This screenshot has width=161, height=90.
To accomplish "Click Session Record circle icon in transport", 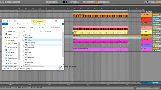I will (x=79, y=2).
